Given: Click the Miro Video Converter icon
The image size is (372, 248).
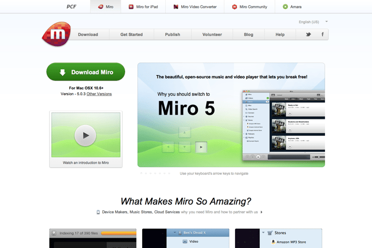Looking at the screenshot, I should click(x=176, y=7).
